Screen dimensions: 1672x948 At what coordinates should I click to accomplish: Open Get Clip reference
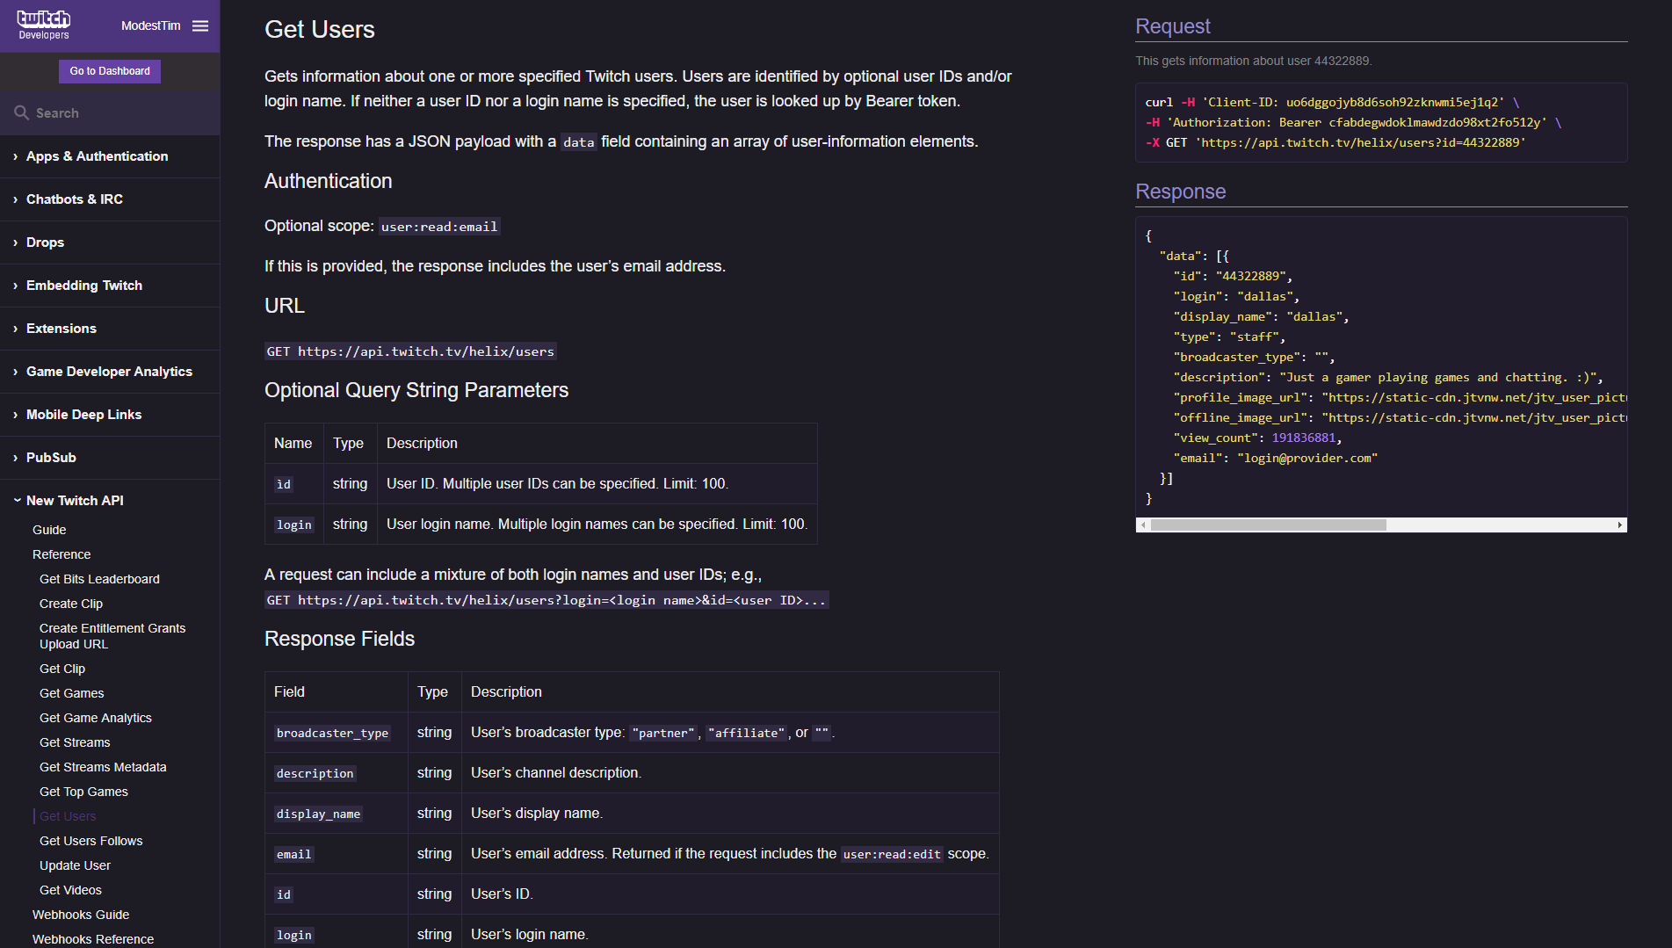click(62, 669)
